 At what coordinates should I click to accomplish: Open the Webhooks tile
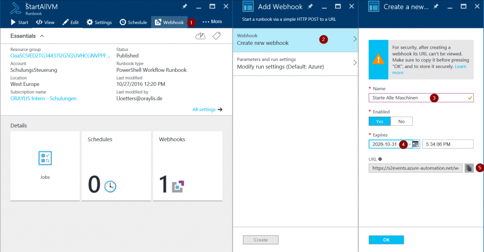point(188,166)
